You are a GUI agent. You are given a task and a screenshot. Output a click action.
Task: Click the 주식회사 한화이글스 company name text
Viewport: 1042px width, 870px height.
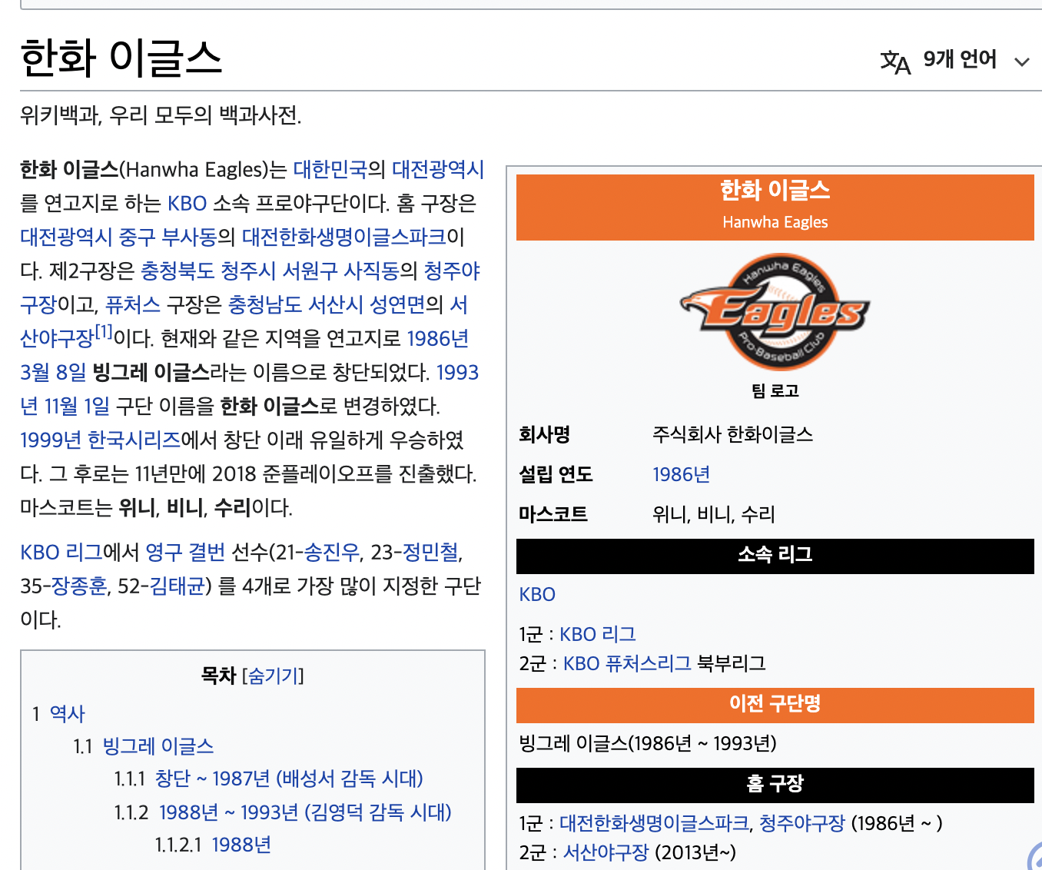[x=732, y=434]
